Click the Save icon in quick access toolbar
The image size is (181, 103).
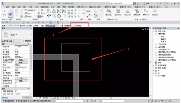pyautogui.click(x=6, y=22)
